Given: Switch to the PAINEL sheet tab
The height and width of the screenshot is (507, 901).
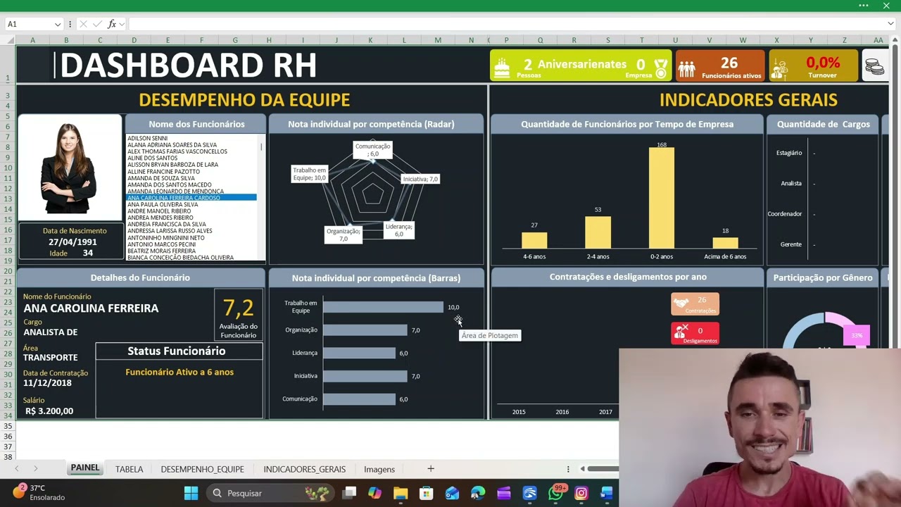Looking at the screenshot, I should [x=85, y=468].
